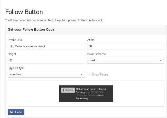The height and width of the screenshot is (118, 167).
Task: Click the Color Scheme label
Action: pyautogui.click(x=96, y=54)
